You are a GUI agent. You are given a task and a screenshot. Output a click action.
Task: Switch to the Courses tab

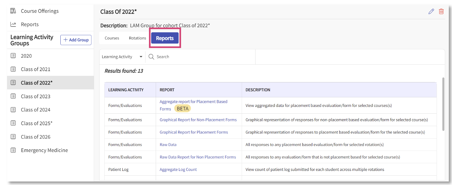(112, 38)
